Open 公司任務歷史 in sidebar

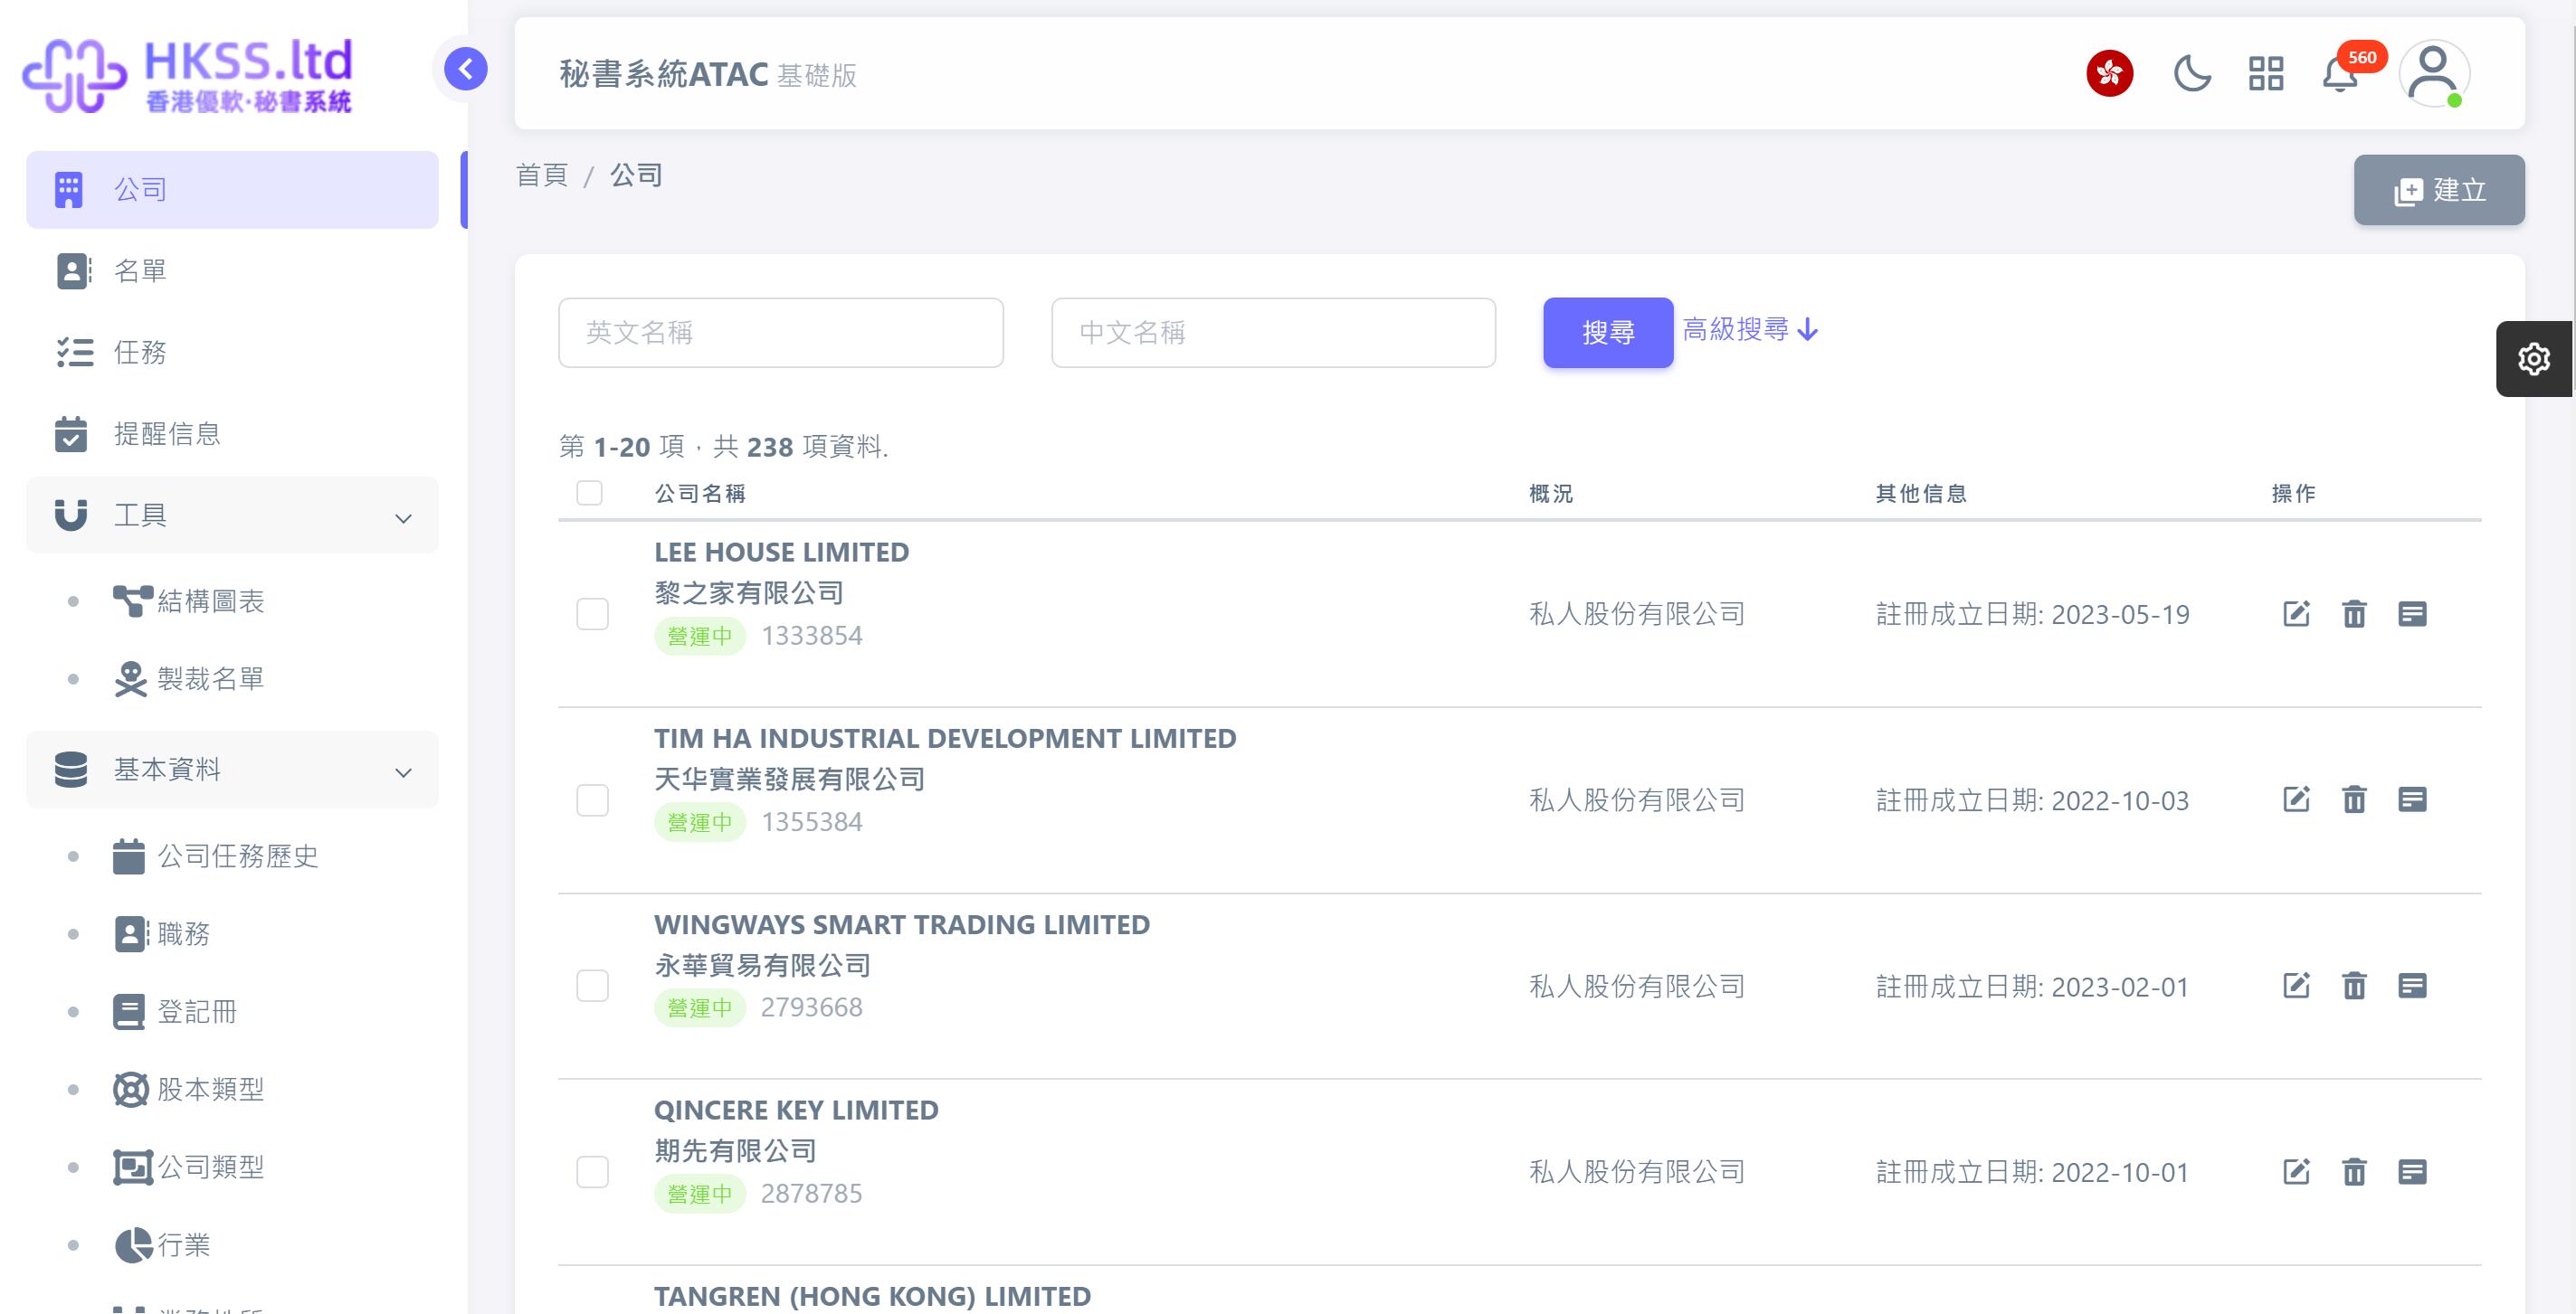tap(216, 856)
